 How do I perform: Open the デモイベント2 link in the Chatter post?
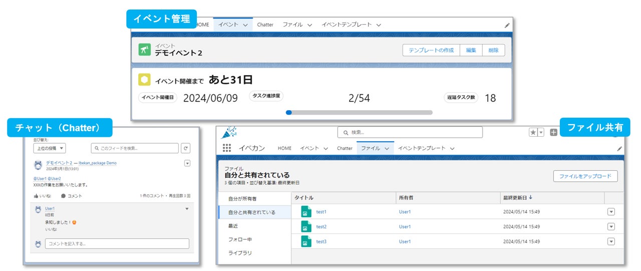(59, 163)
